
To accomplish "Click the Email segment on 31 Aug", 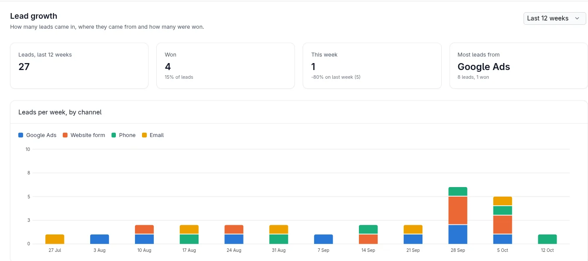I will click(x=279, y=229).
